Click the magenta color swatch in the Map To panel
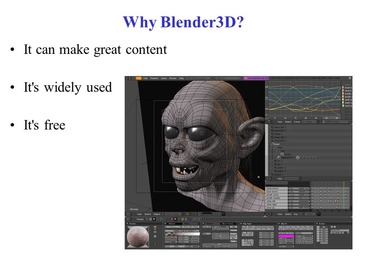 pos(286,236)
